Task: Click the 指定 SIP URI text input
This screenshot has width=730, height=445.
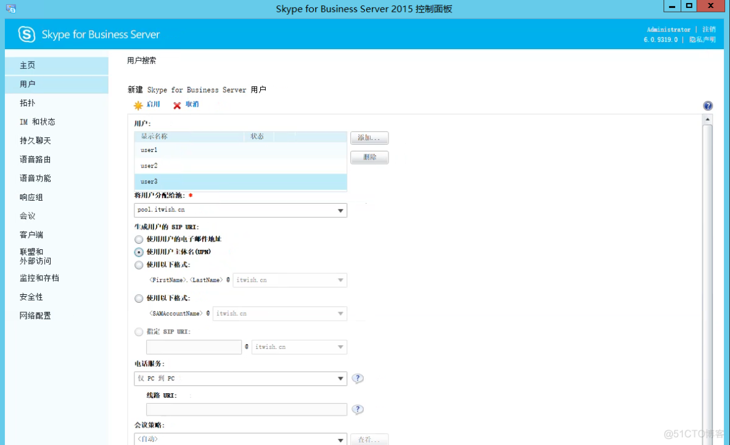Action: (x=194, y=347)
